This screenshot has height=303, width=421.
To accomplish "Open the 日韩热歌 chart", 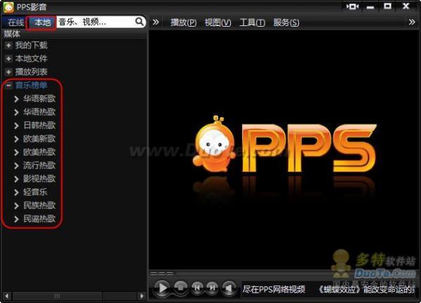I will point(39,125).
